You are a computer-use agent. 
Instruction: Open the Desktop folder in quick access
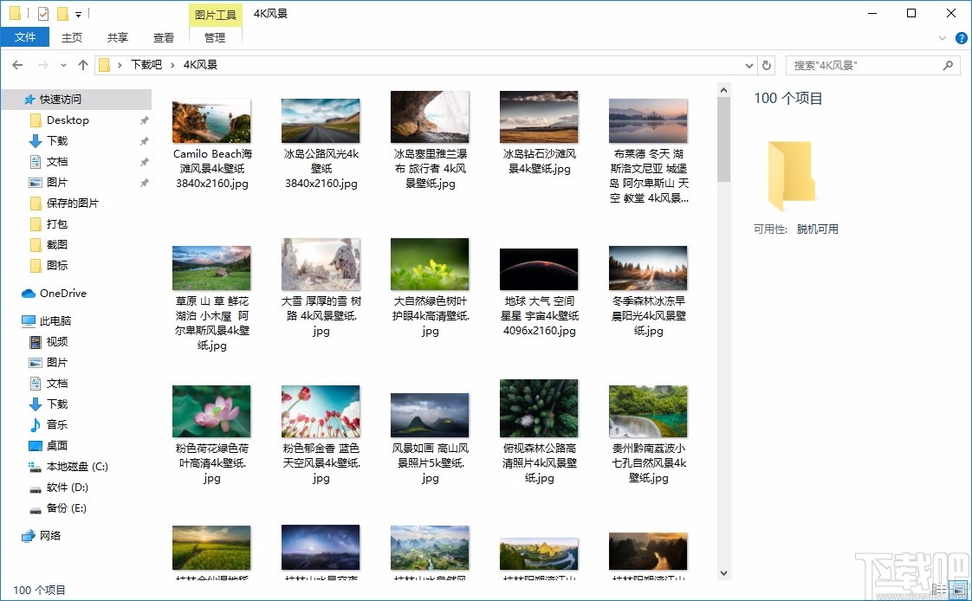pos(68,120)
